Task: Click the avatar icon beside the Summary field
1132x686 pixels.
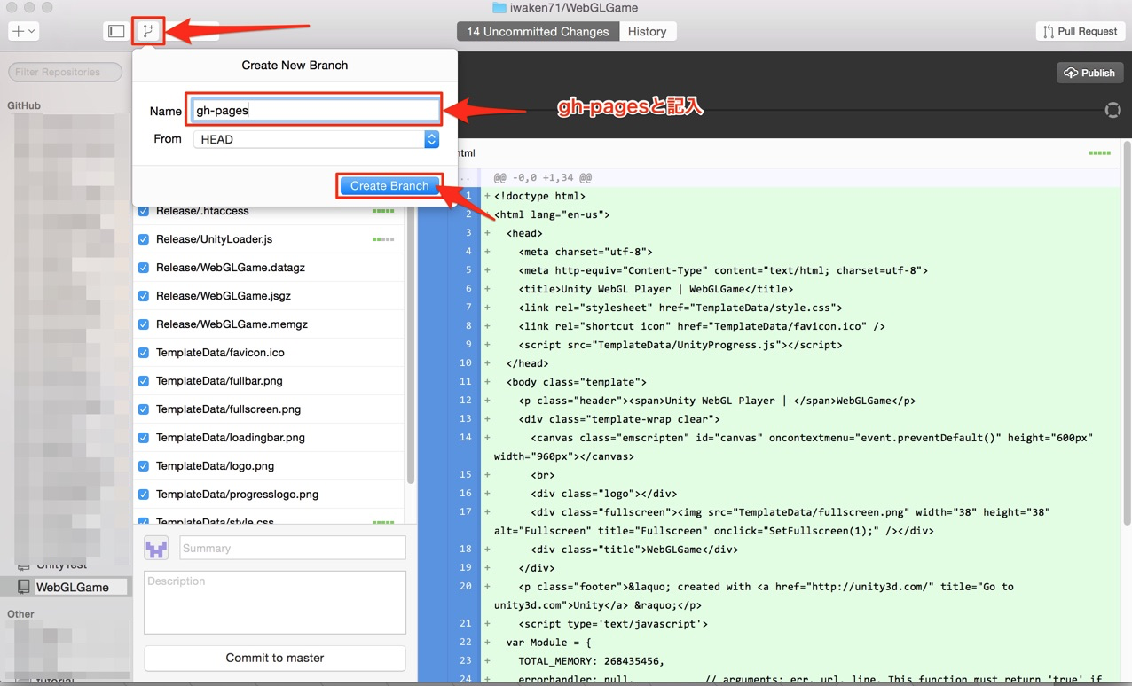Action: click(155, 548)
